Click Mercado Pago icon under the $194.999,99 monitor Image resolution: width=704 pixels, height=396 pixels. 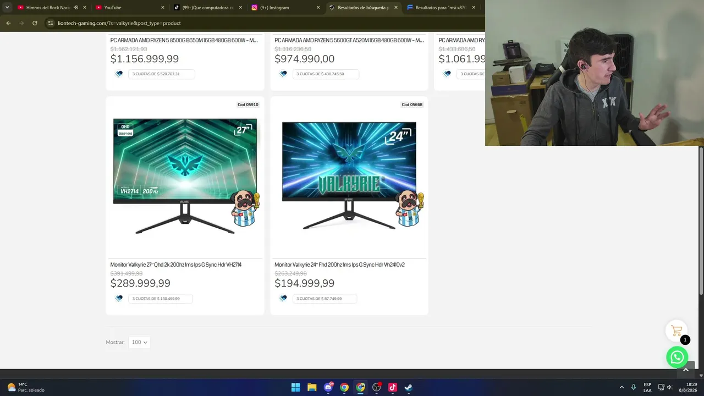283,299
